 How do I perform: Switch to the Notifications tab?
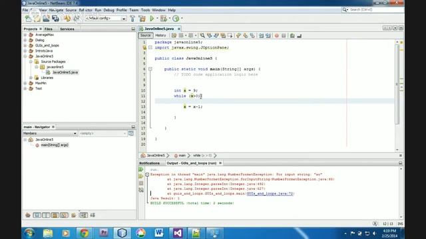(x=149, y=163)
